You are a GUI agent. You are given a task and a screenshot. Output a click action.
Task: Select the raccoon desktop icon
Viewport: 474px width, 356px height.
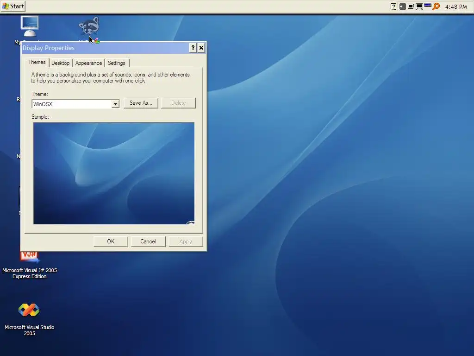tap(89, 26)
